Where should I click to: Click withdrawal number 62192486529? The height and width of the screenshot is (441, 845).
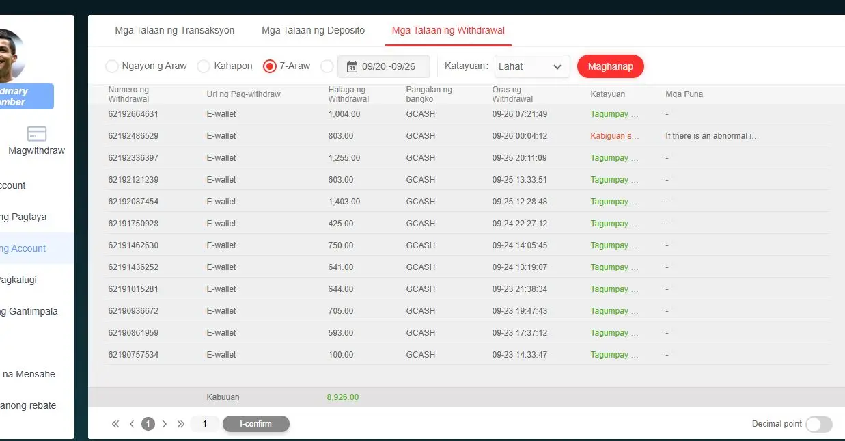click(133, 136)
